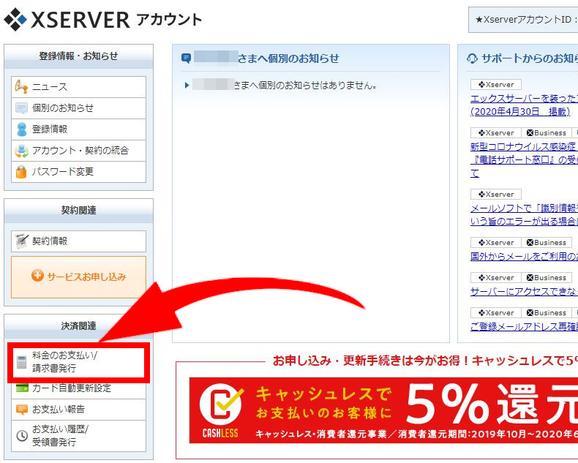Open カード自動更新設定
This screenshot has width=578, height=463.
[x=78, y=388]
